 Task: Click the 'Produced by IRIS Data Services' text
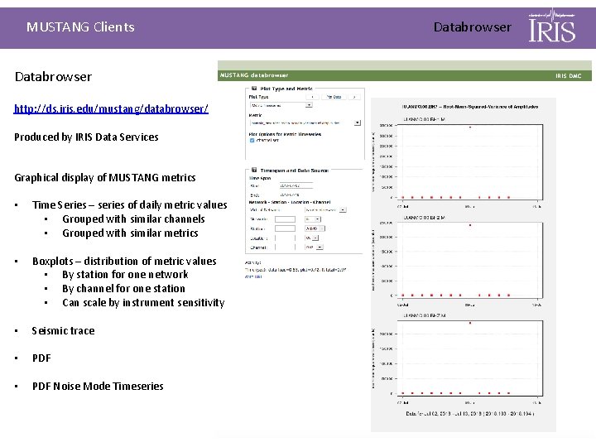[86, 137]
